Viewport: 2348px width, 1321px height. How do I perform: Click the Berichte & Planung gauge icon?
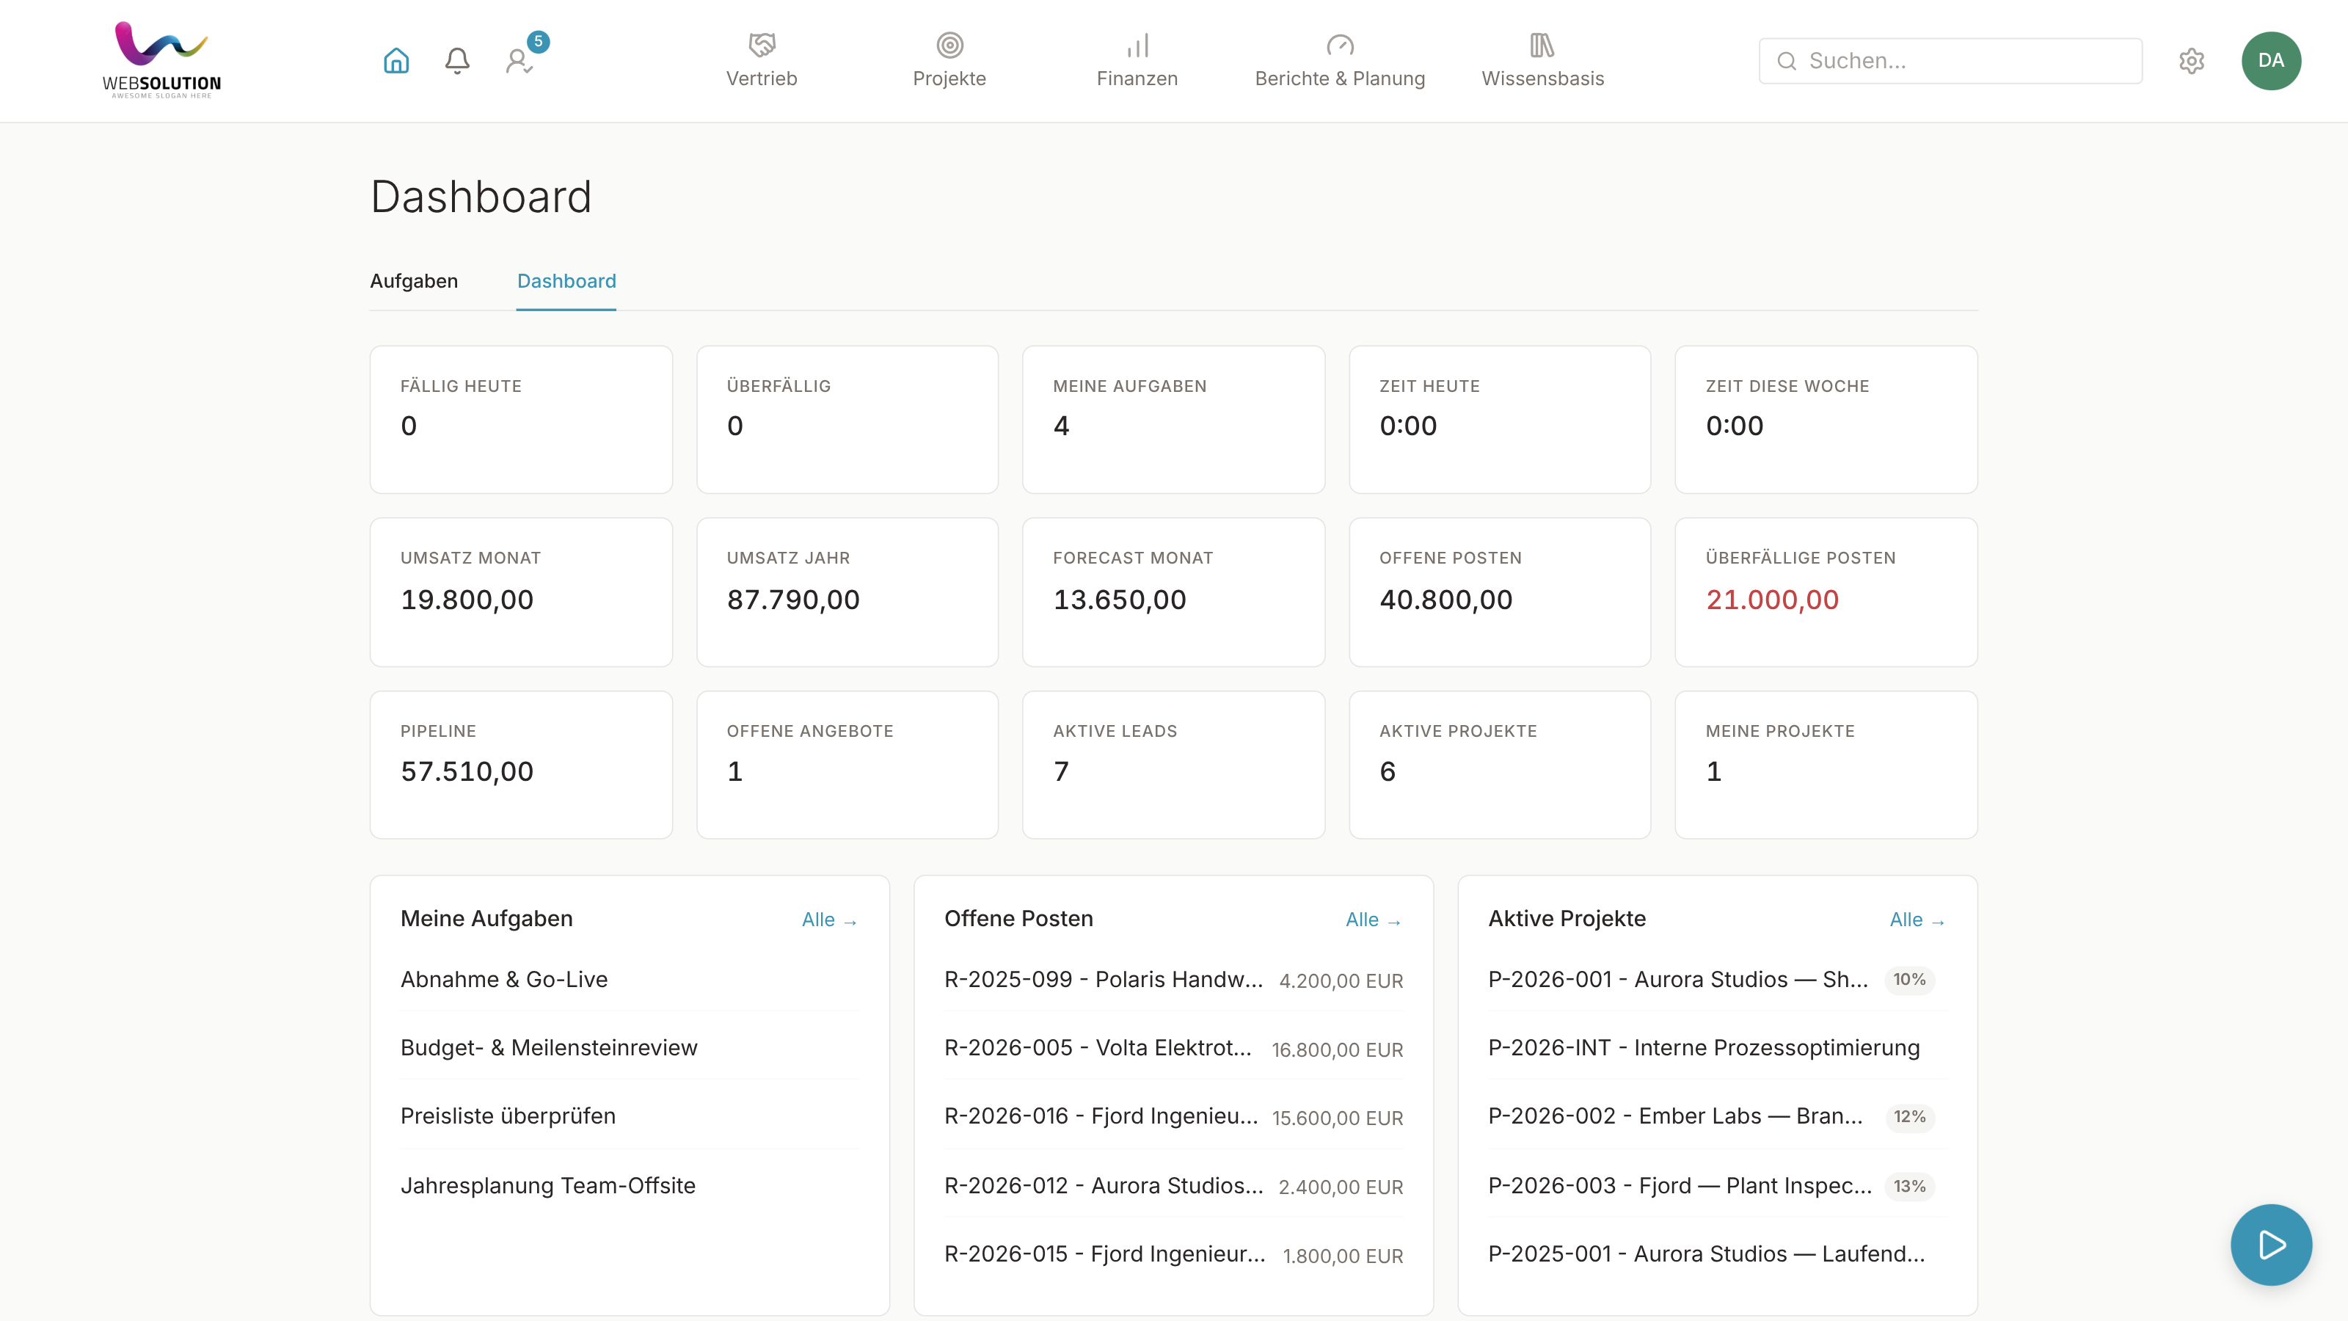tap(1340, 45)
